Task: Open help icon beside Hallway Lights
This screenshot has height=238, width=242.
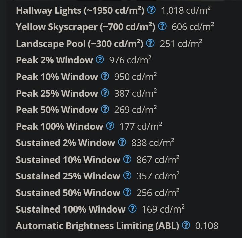Action: pos(151,10)
